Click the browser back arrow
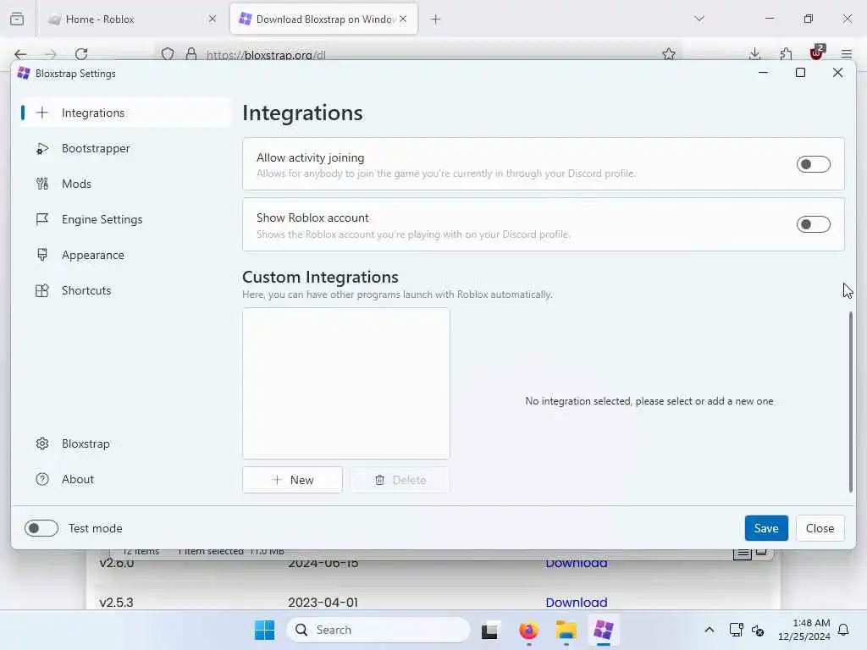 (20, 54)
